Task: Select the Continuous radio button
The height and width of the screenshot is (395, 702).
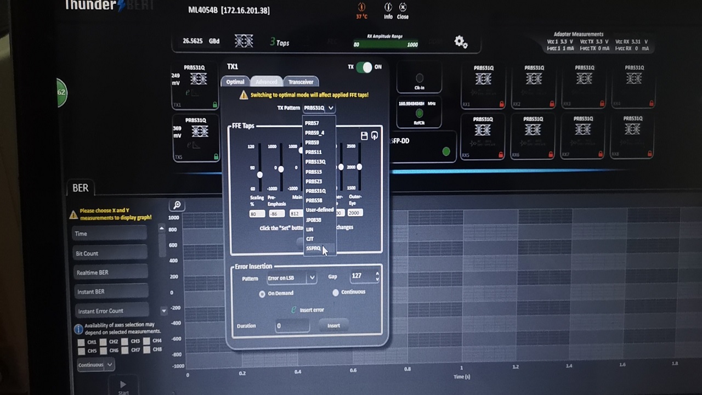Action: pyautogui.click(x=336, y=292)
